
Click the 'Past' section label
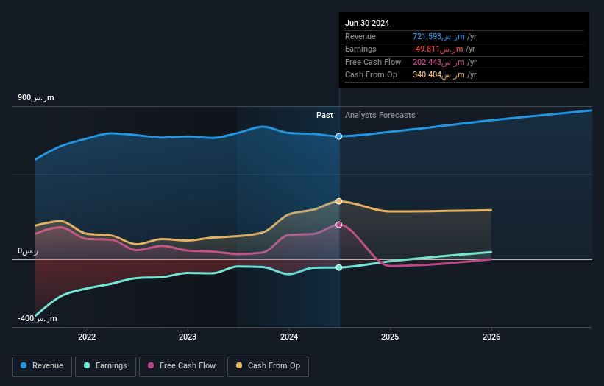pos(324,116)
